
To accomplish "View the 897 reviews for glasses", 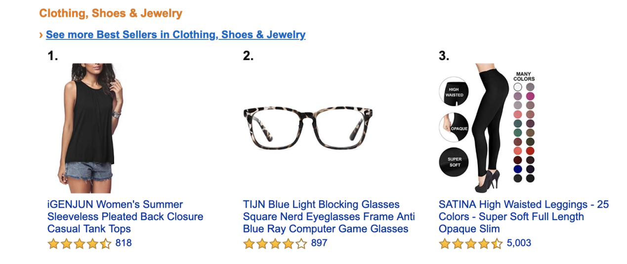I will click(319, 243).
